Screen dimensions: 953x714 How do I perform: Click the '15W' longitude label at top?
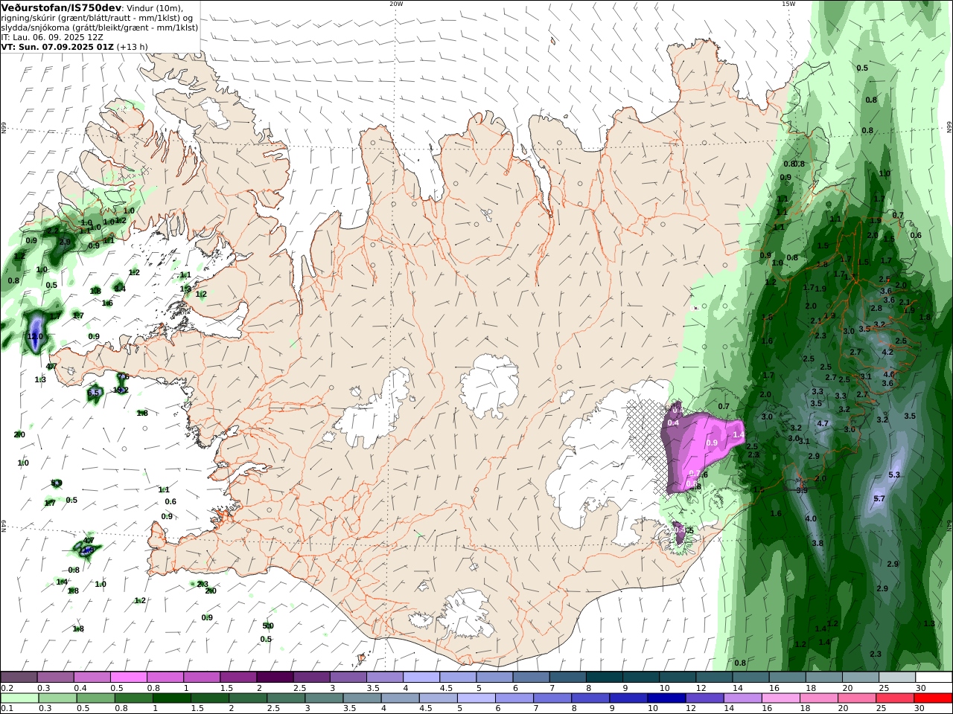click(x=788, y=4)
